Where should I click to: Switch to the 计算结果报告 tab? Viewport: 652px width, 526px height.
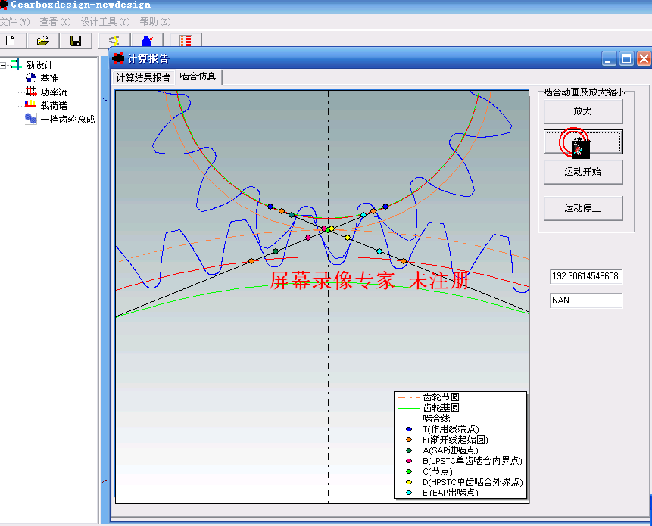point(143,78)
